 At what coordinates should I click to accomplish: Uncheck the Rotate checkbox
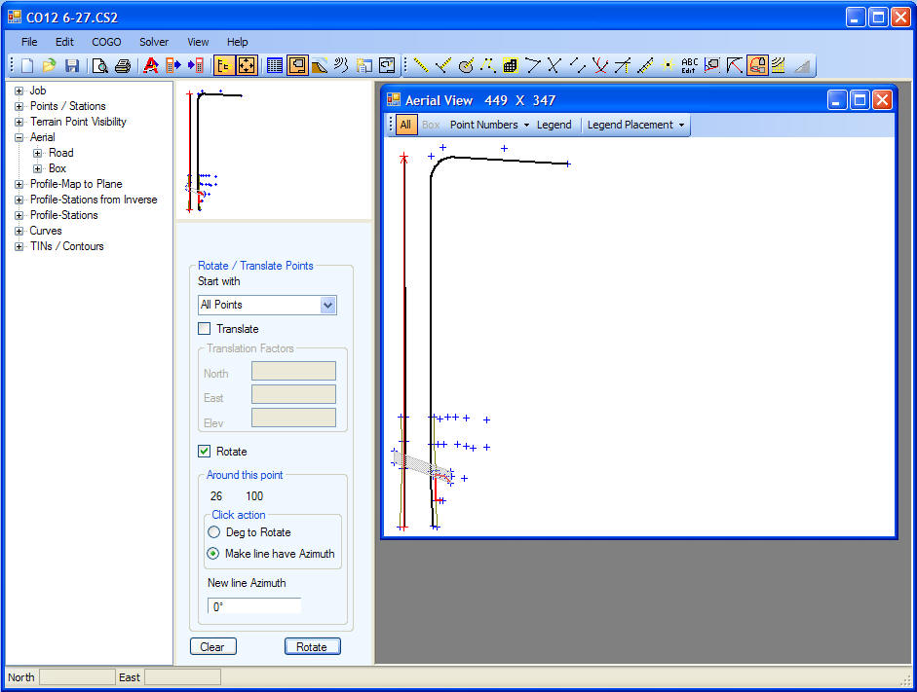[204, 452]
